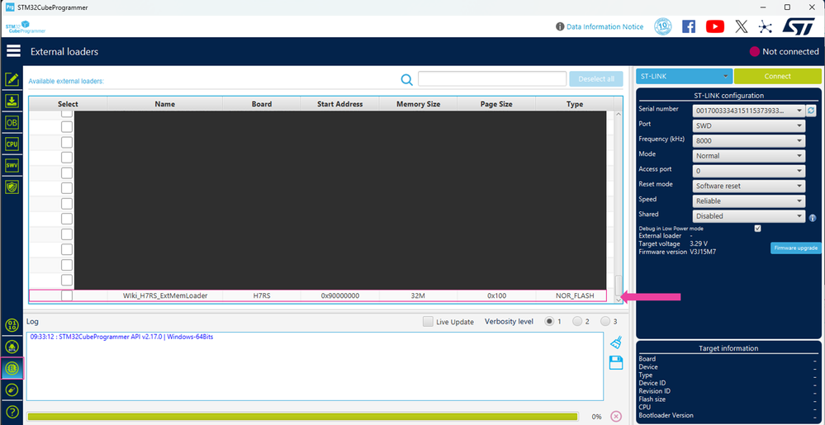The image size is (825, 425).
Task: Click the table scrollbar down arrow
Action: click(x=619, y=300)
